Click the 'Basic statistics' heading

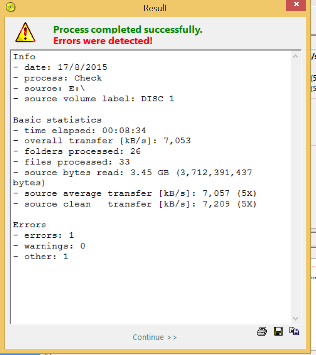[x=57, y=120]
